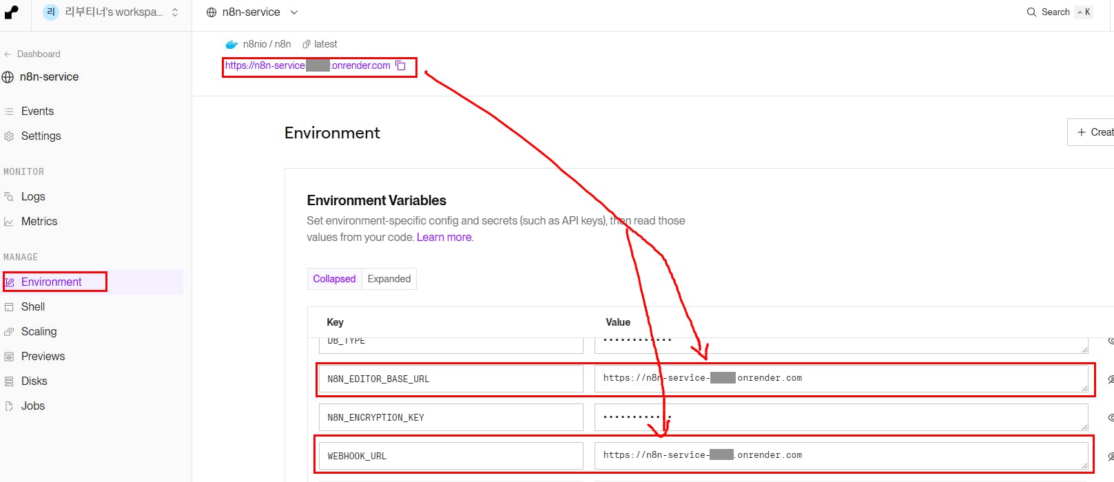Switch to Collapsed view
Viewport: 1114px width, 482px height.
(x=334, y=279)
